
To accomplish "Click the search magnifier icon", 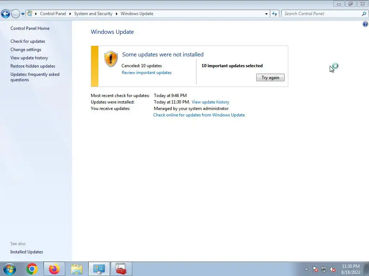I will click(x=364, y=14).
